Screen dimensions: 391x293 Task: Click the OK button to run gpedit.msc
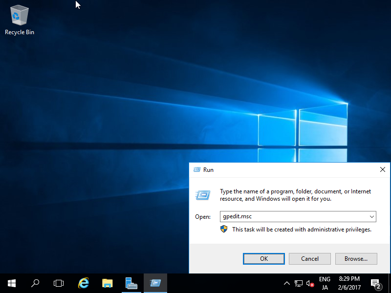coord(263,258)
